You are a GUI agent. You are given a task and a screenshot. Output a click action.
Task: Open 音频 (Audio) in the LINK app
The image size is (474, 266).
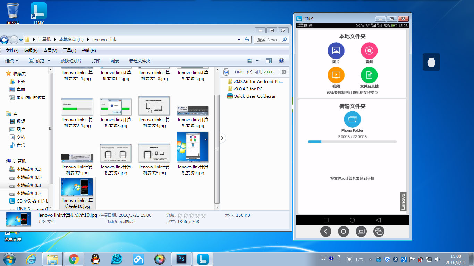coord(369,50)
